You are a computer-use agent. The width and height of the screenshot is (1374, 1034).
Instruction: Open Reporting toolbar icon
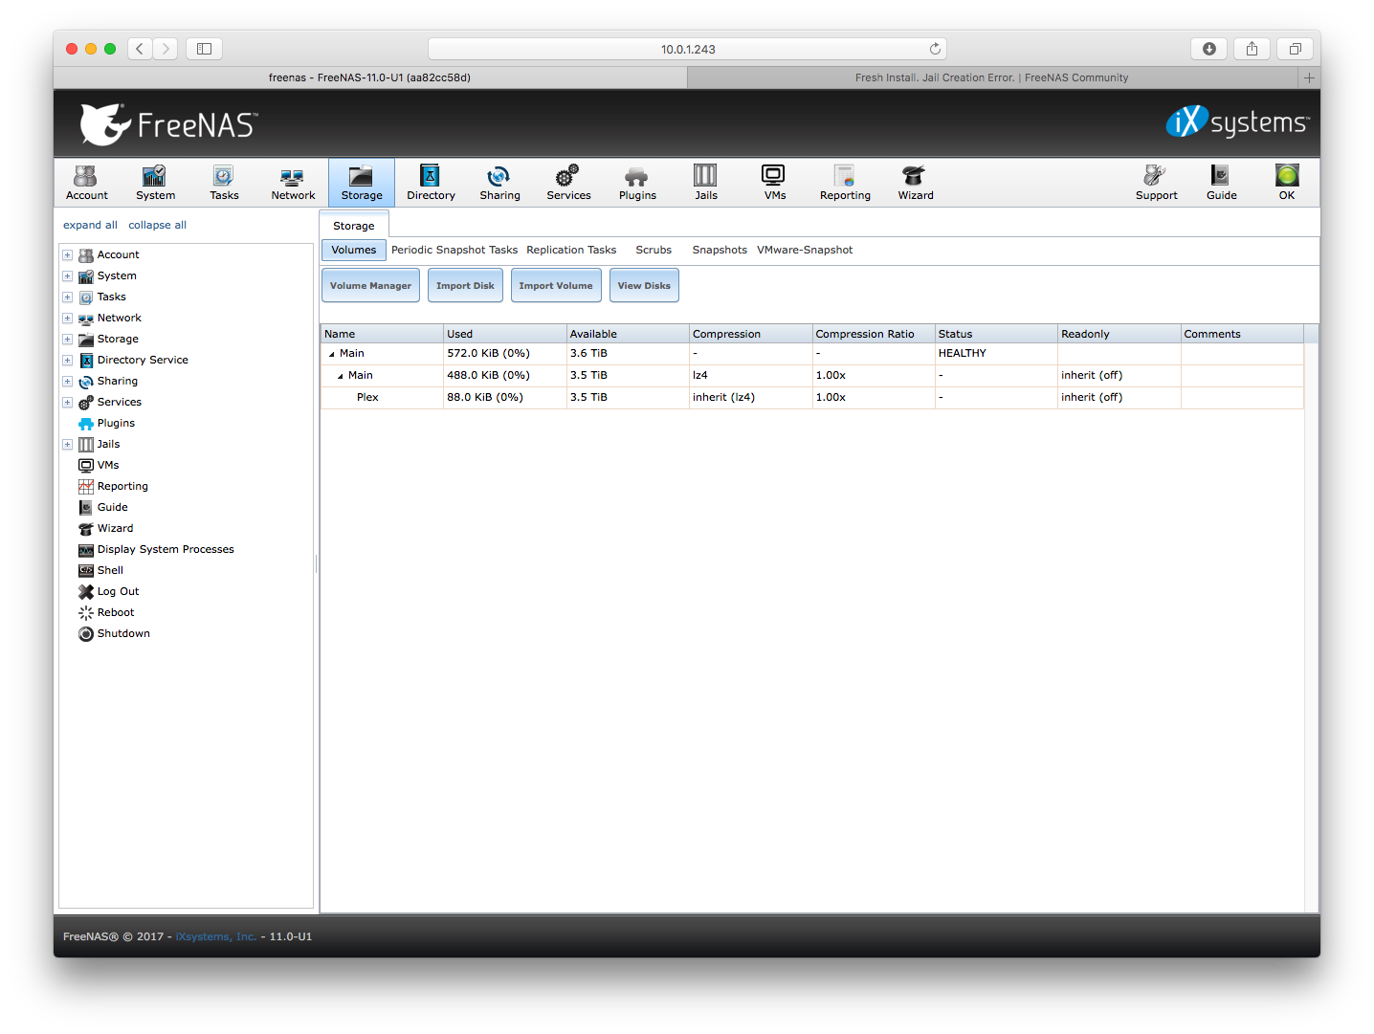[845, 182]
